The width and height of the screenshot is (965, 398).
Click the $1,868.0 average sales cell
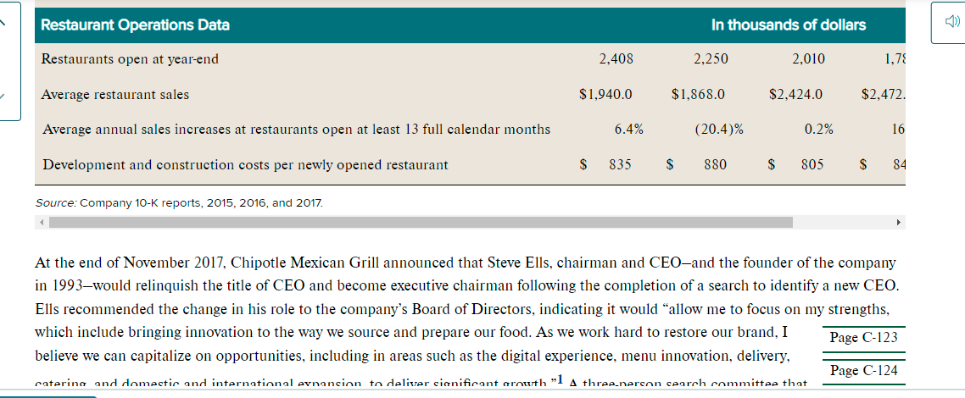699,95
